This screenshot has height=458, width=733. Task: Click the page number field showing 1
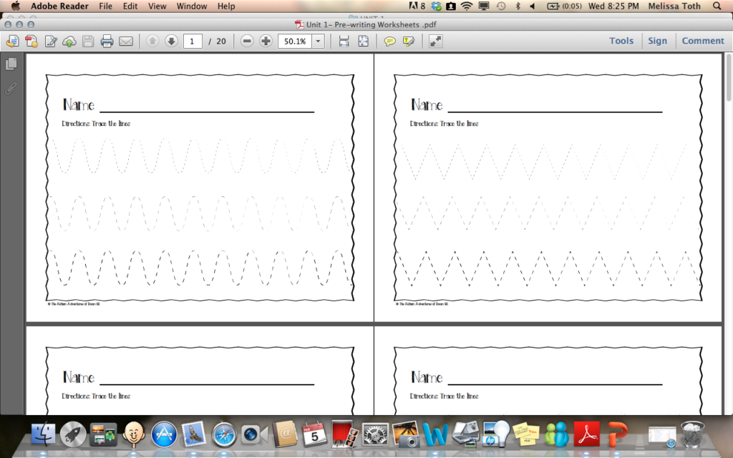pos(193,41)
